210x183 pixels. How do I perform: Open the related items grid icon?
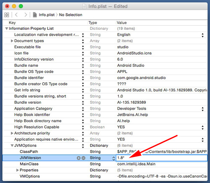pos(7,15)
